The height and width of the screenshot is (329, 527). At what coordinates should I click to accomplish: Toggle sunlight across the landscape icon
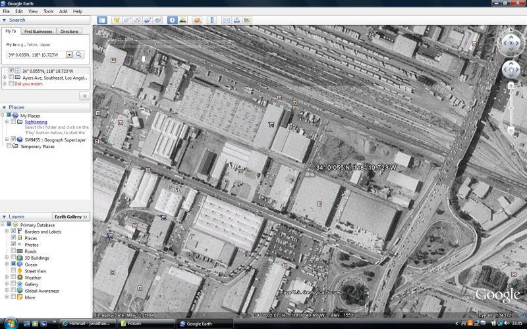(182, 20)
